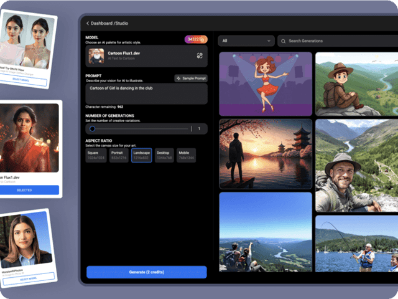Click the PROMPT heading label
Viewport: 398px width, 299px height.
[x=93, y=76]
